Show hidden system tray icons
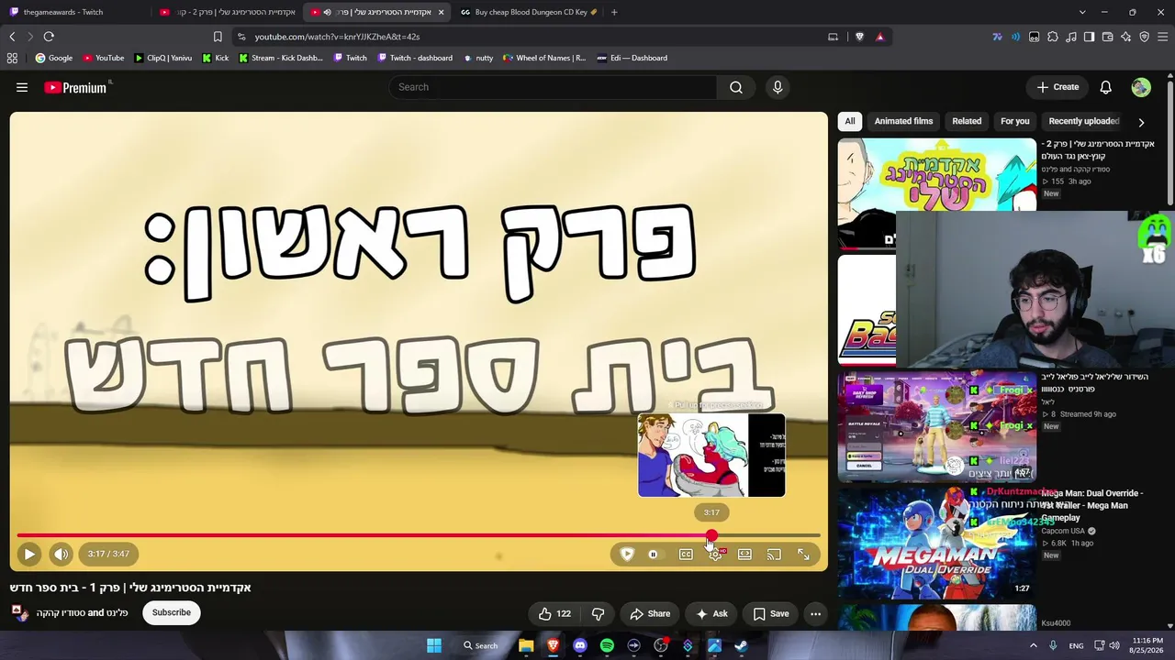The image size is (1175, 660). pyautogui.click(x=1034, y=645)
